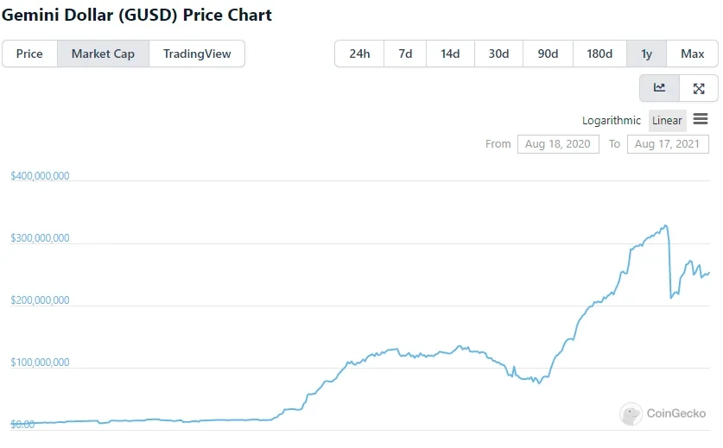Click the line chart view icon
The width and height of the screenshot is (723, 448).
659,88
